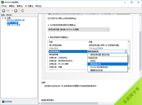
Task: Click the Forward navigation arrow icon
Action: [16, 10]
